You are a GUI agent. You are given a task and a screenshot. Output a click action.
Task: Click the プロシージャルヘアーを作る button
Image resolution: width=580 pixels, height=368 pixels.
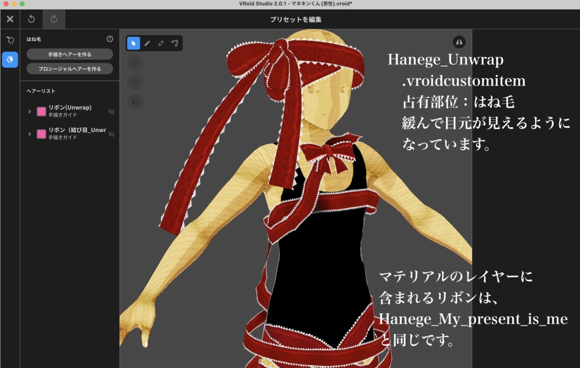click(x=71, y=68)
